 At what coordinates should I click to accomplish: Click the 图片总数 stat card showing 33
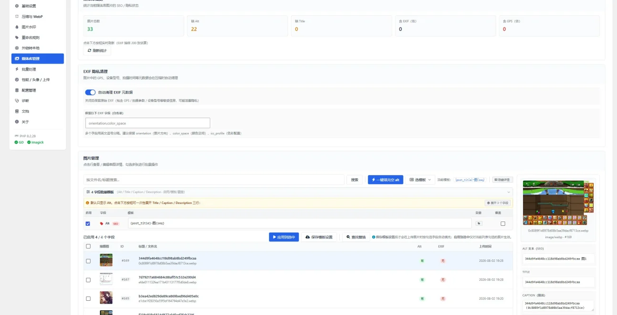tap(133, 26)
